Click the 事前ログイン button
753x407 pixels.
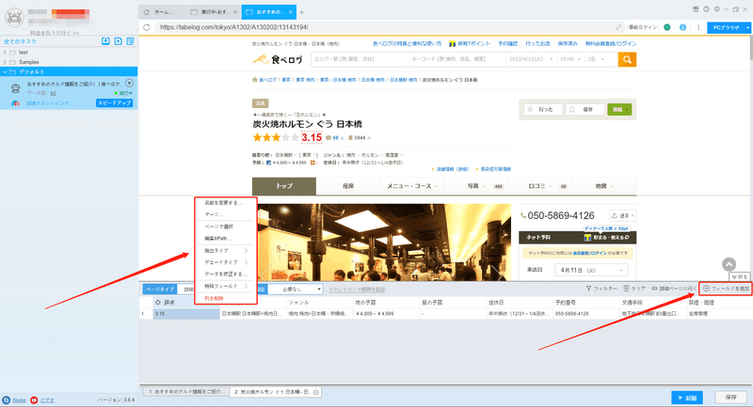(x=643, y=27)
